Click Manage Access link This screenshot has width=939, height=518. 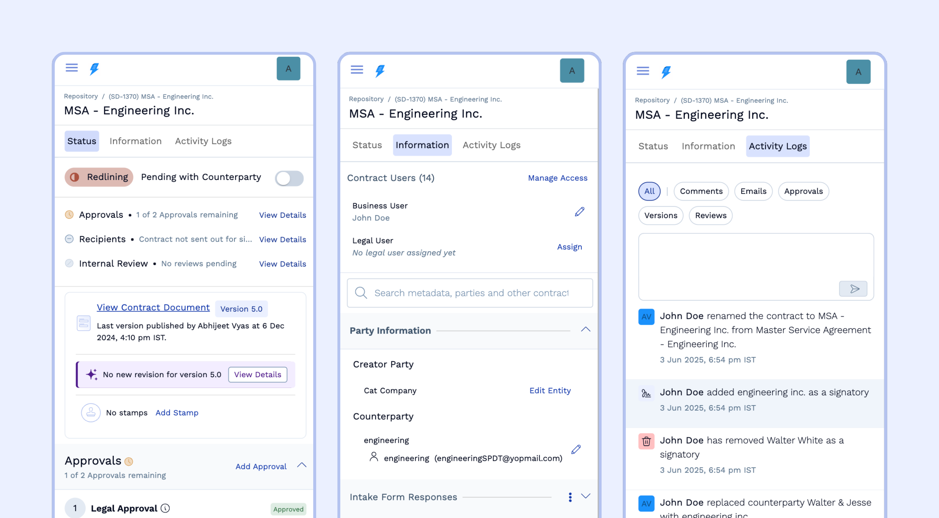coord(557,178)
